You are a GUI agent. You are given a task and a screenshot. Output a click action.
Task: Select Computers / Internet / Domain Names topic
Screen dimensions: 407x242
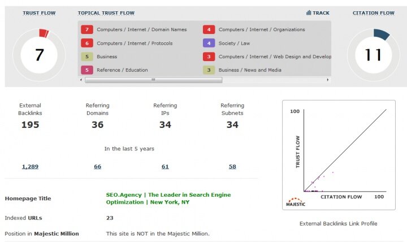pos(142,29)
